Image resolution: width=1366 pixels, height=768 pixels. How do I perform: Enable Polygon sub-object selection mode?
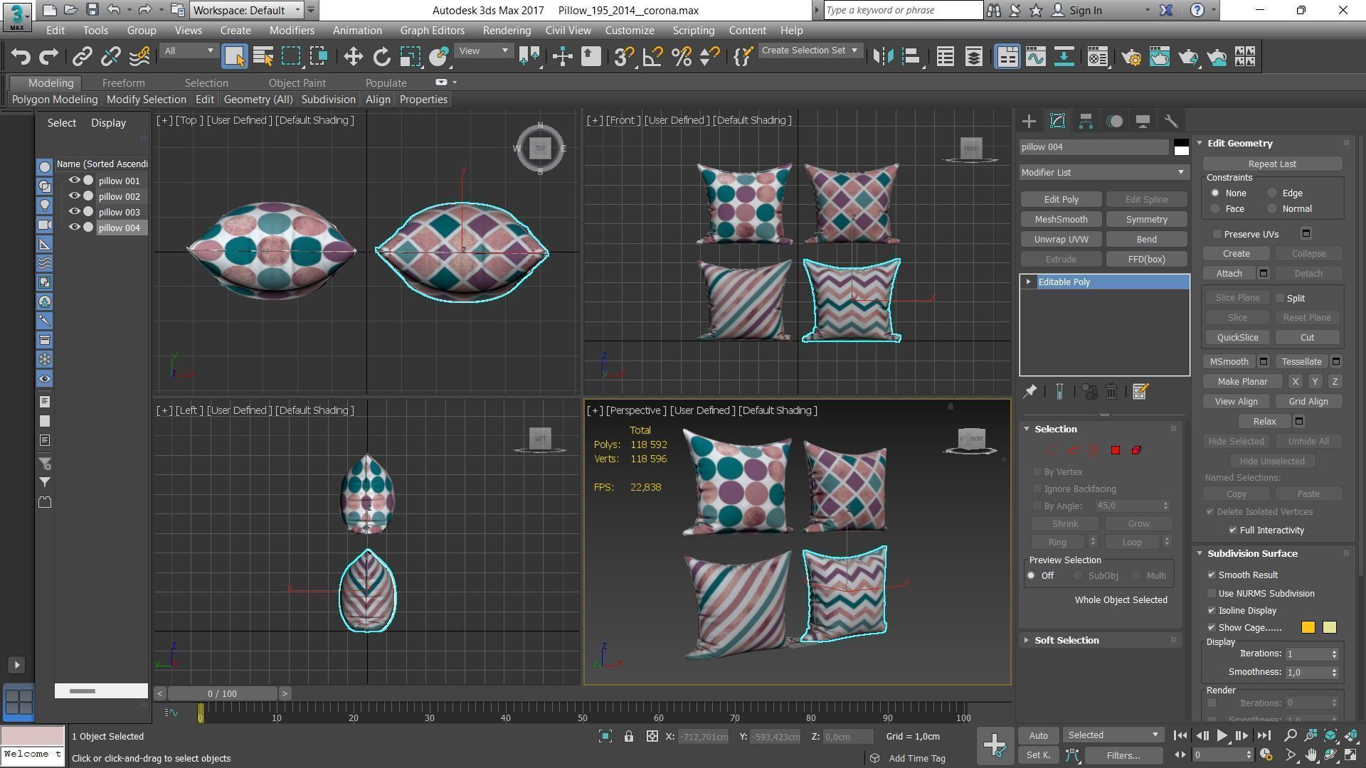1116,450
